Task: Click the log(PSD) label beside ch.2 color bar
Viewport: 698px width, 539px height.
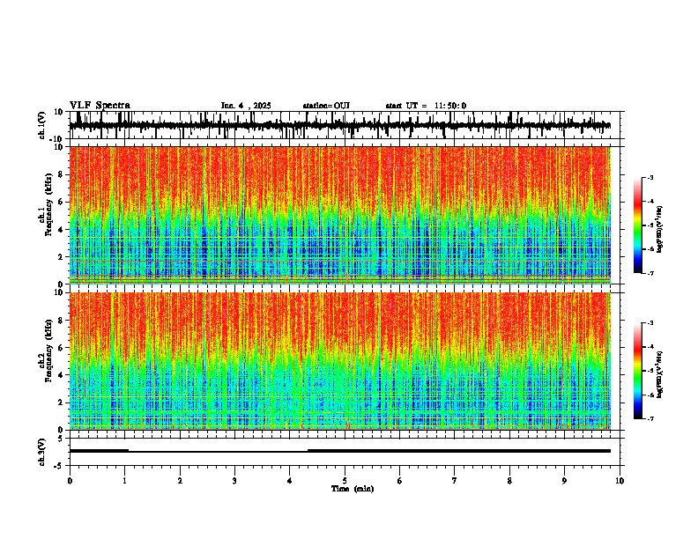Action: [x=659, y=374]
